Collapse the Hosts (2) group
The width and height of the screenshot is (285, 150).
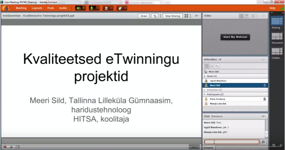point(205,76)
